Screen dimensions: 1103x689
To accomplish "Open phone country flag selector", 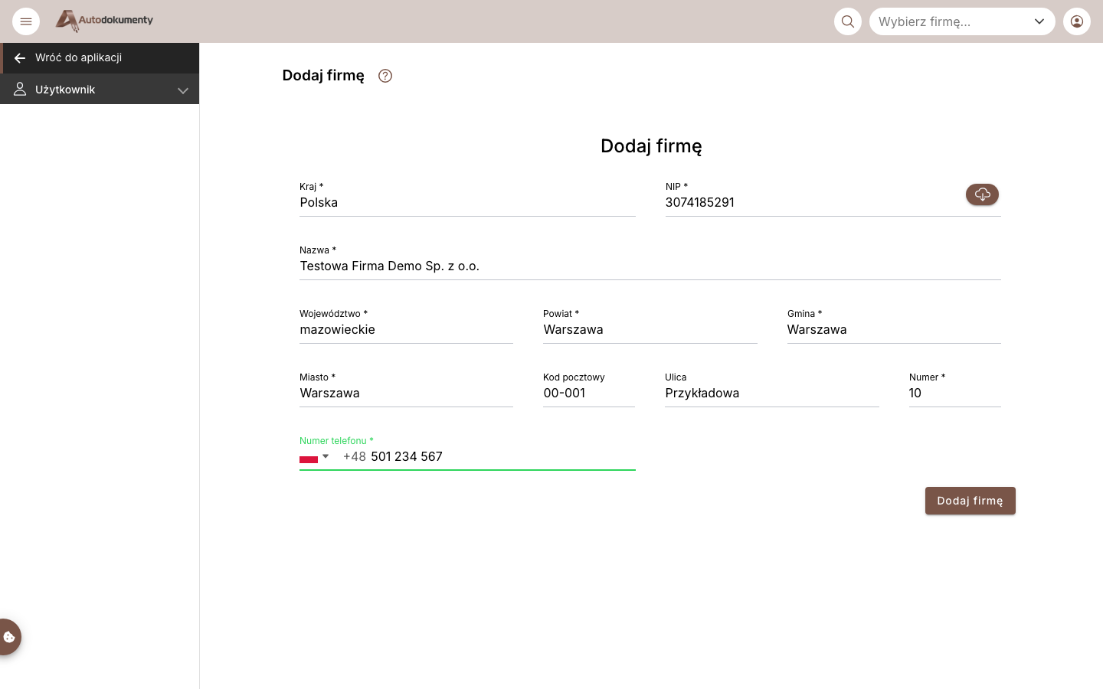I will click(314, 457).
